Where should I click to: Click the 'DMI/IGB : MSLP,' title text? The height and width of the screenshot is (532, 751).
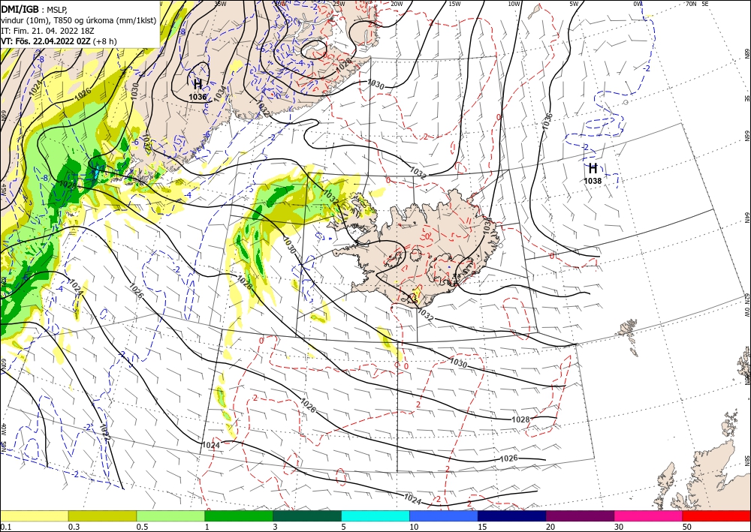point(34,8)
